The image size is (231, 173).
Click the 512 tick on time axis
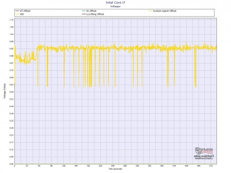211,166
